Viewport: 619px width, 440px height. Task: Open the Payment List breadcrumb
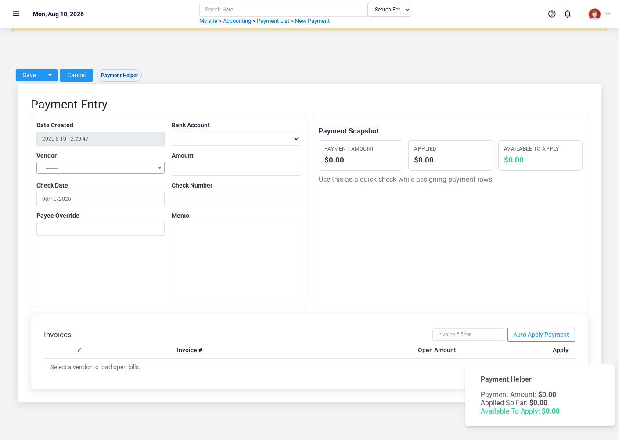pyautogui.click(x=273, y=21)
